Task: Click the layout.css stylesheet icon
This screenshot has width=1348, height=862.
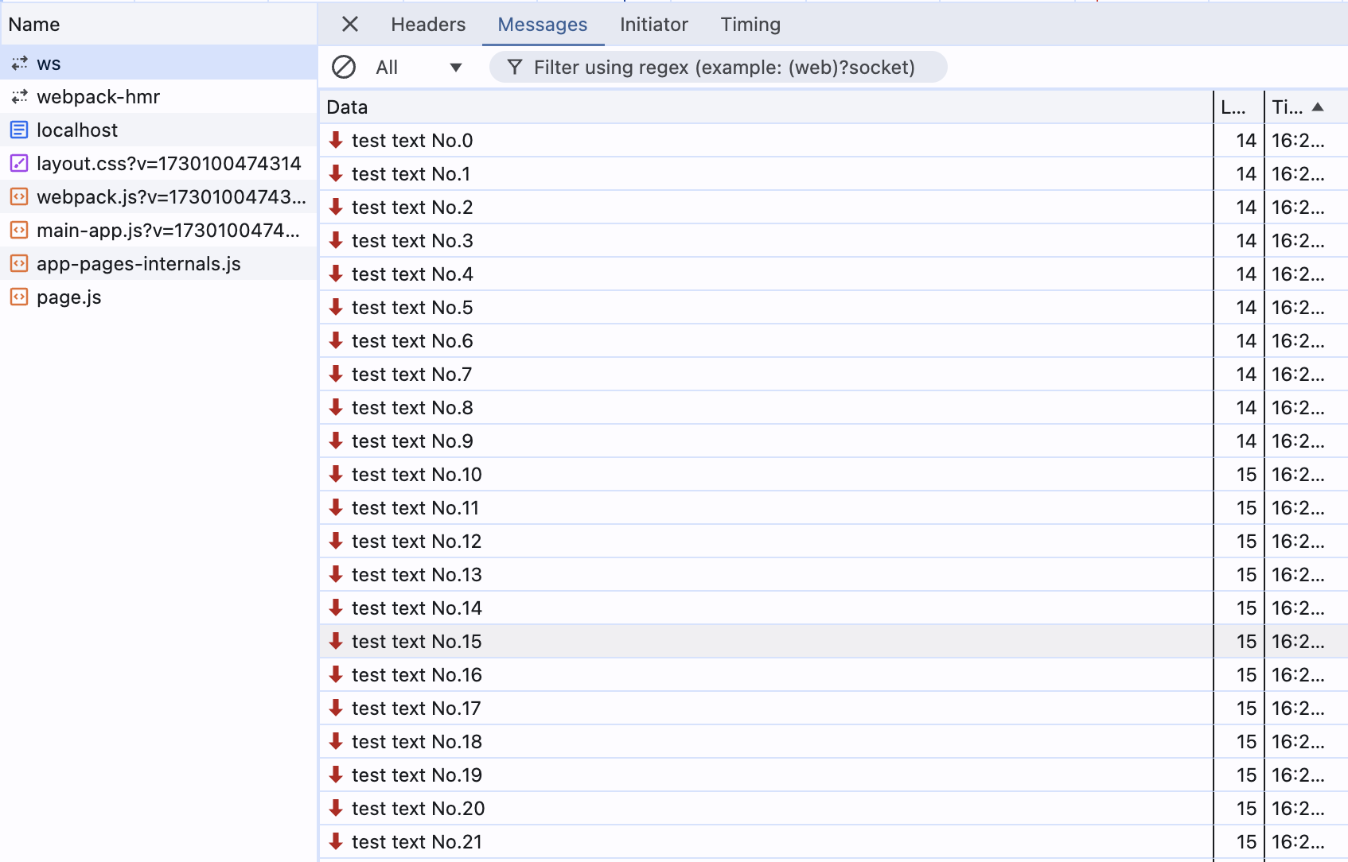Action: 18,163
